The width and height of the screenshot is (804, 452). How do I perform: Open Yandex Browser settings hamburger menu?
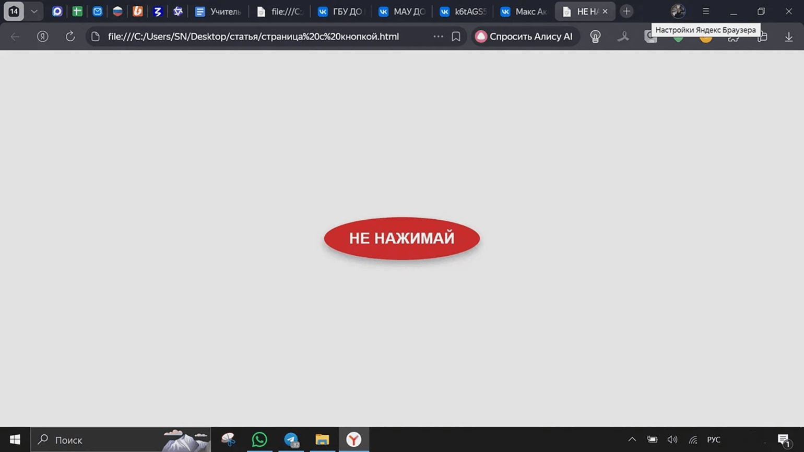click(706, 11)
